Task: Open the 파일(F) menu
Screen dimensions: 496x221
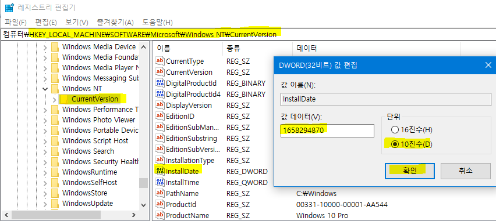Action: 16,23
